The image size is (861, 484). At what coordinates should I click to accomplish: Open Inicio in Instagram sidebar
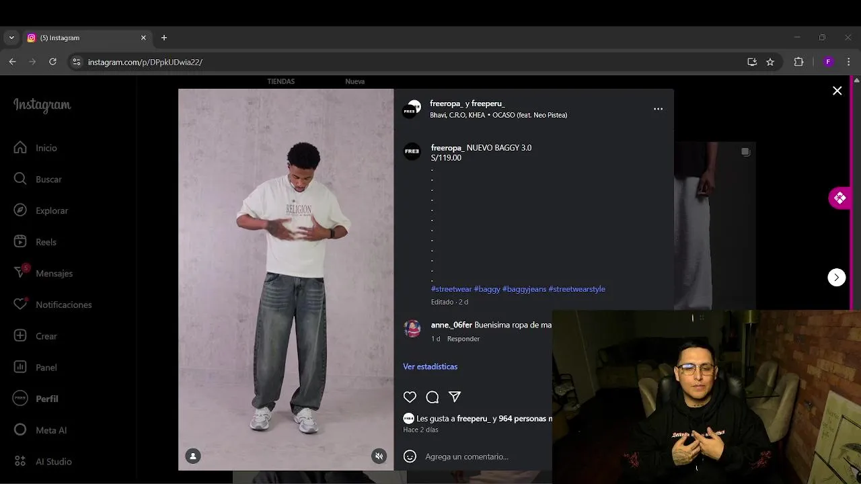coord(35,148)
